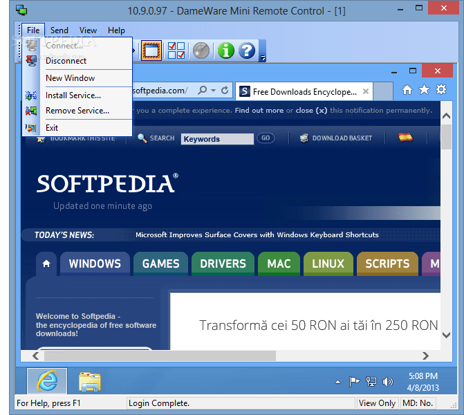The height and width of the screenshot is (415, 464).
Task: Show hidden tray icons arrow
Action: point(337,382)
